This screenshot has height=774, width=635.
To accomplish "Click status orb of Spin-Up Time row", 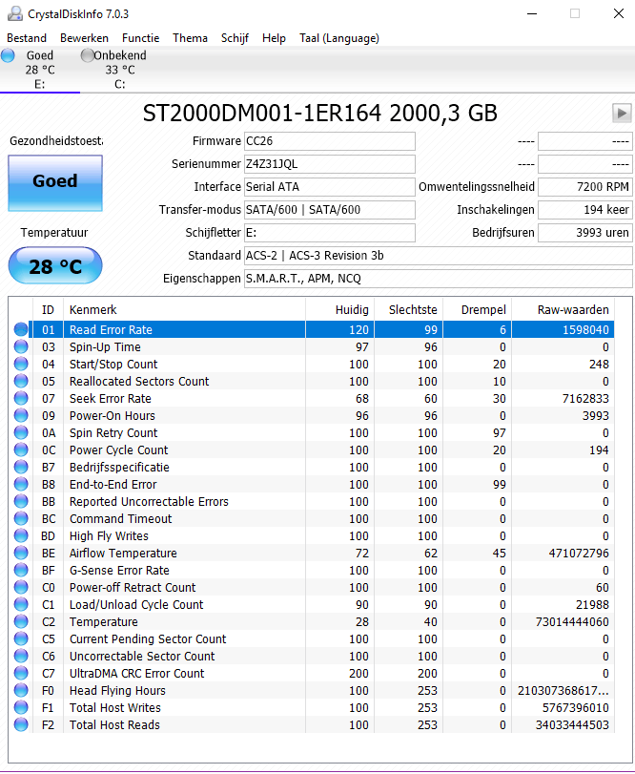I will point(21,347).
